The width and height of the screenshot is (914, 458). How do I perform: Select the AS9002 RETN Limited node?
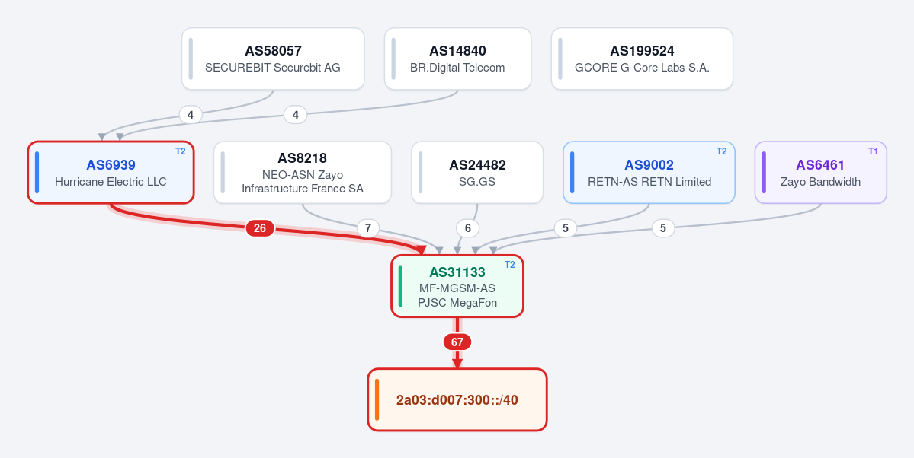pos(649,172)
